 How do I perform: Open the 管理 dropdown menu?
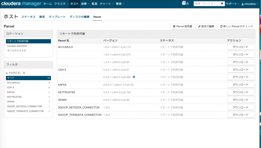coord(120,4)
